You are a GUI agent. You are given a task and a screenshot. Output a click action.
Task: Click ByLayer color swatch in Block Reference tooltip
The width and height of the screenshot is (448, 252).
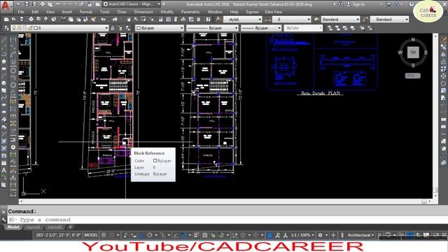[x=155, y=160]
